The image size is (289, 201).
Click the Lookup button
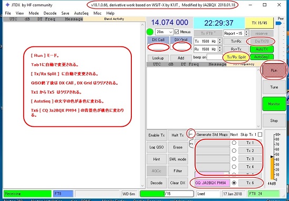(158, 58)
